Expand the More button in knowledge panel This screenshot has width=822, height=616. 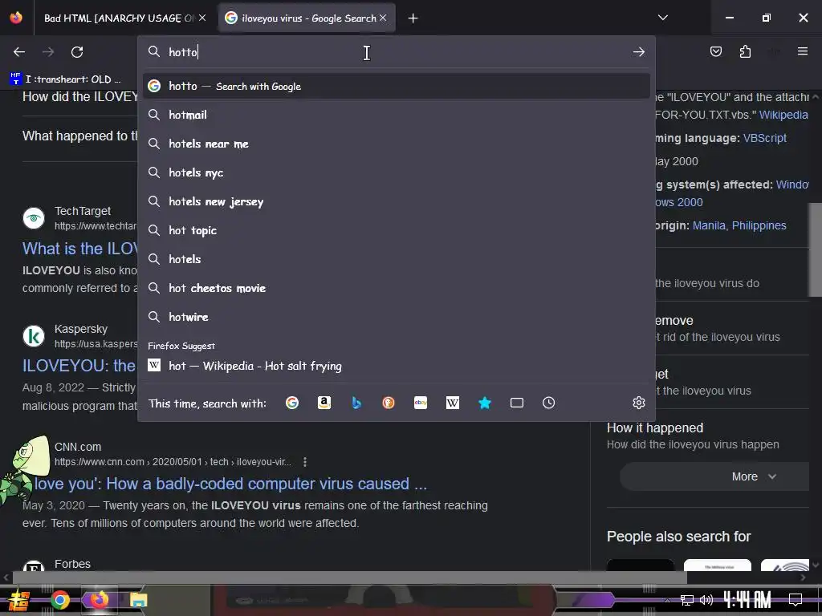715,476
